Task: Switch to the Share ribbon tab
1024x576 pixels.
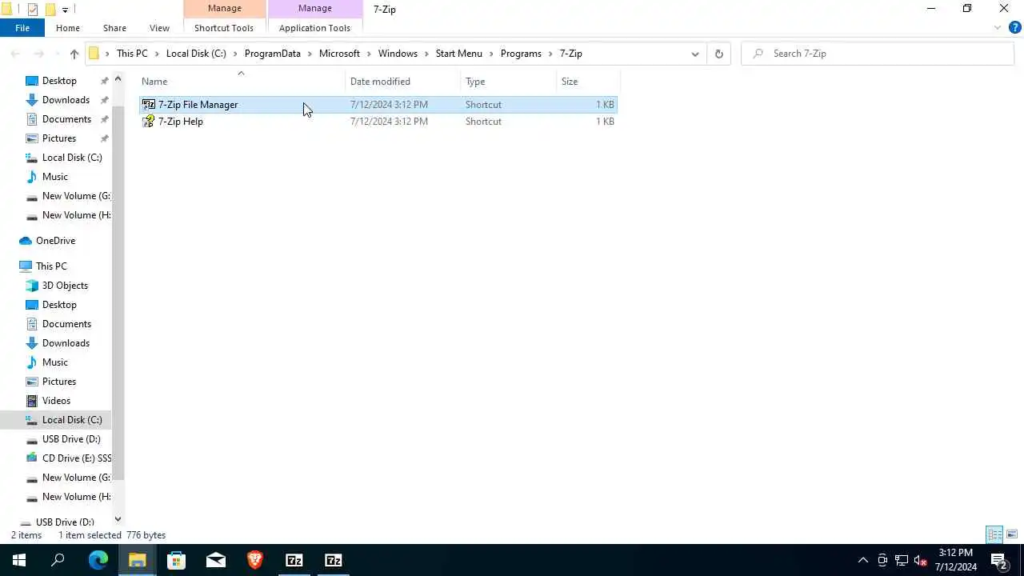Action: coord(114,28)
